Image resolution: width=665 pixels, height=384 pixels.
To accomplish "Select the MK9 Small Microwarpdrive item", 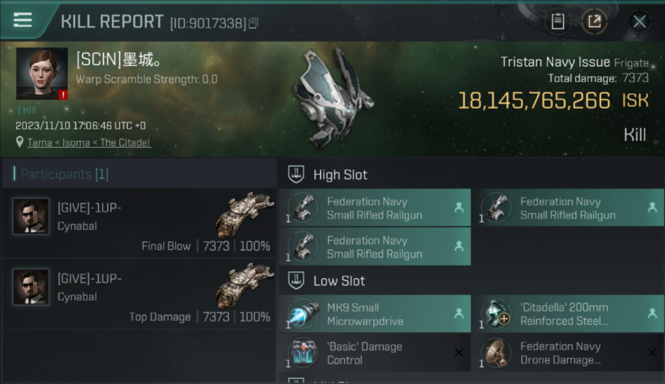I will 374,314.
